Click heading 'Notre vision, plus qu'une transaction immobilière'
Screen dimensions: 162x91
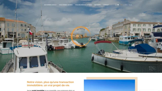50,84
